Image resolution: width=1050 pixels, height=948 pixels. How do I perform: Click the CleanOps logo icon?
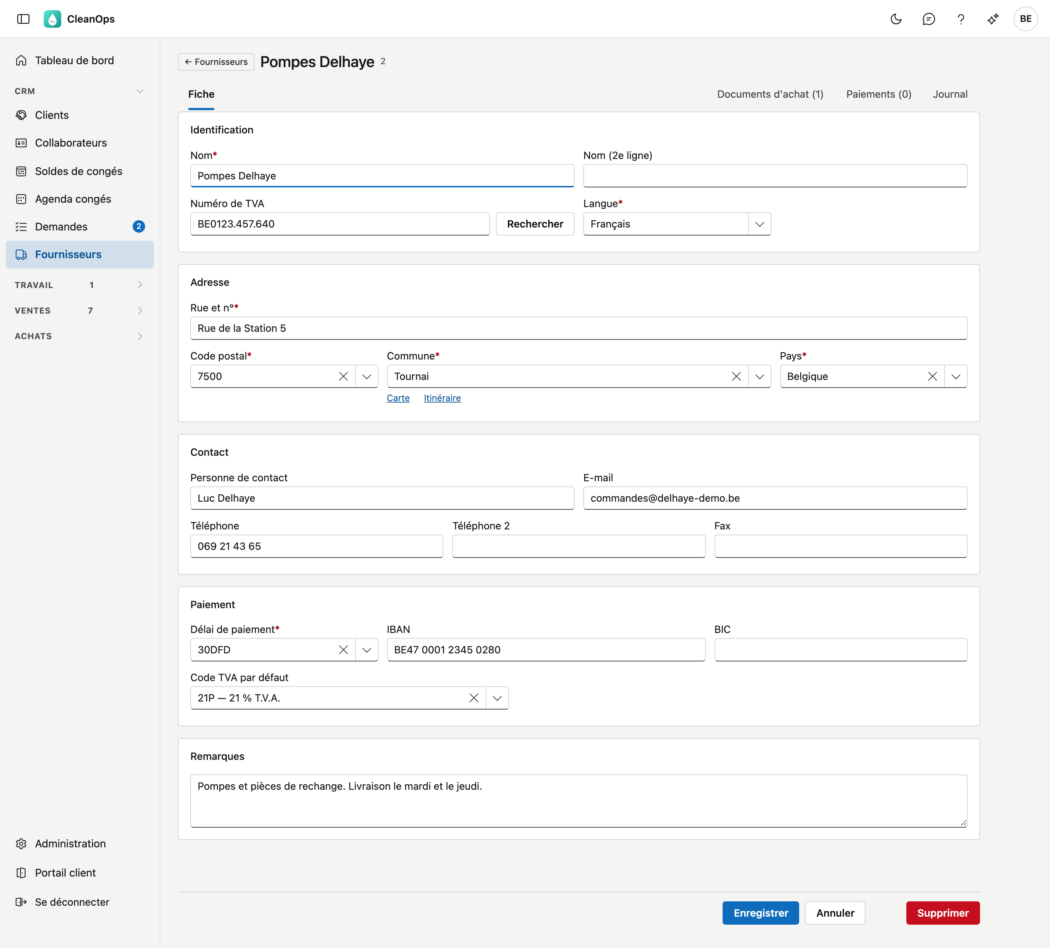coord(52,19)
